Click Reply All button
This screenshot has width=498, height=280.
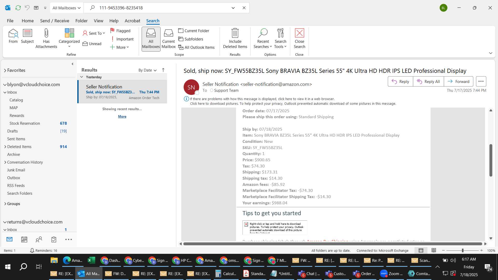click(428, 81)
